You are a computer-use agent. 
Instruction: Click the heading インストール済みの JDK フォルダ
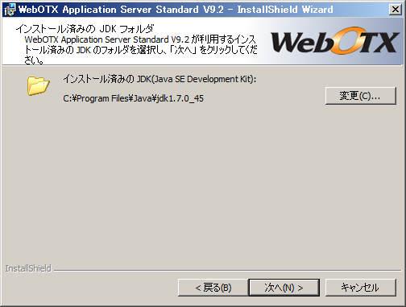(85, 28)
